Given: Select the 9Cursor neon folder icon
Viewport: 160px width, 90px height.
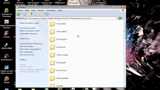Looking at the screenshot, I should [52, 70].
